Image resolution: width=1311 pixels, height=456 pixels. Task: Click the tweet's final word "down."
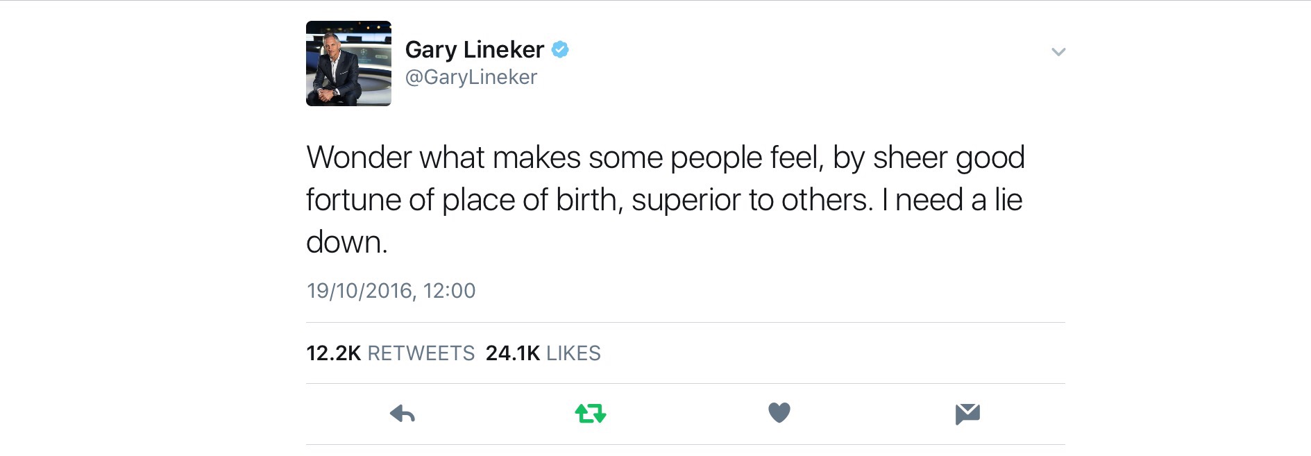tap(346, 242)
